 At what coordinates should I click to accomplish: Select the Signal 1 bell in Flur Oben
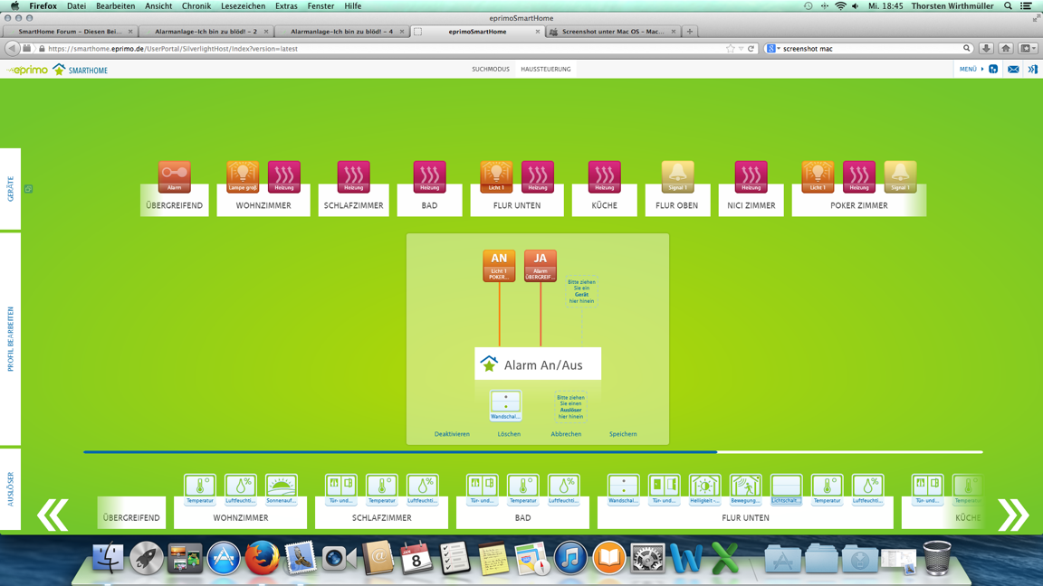[x=678, y=176]
